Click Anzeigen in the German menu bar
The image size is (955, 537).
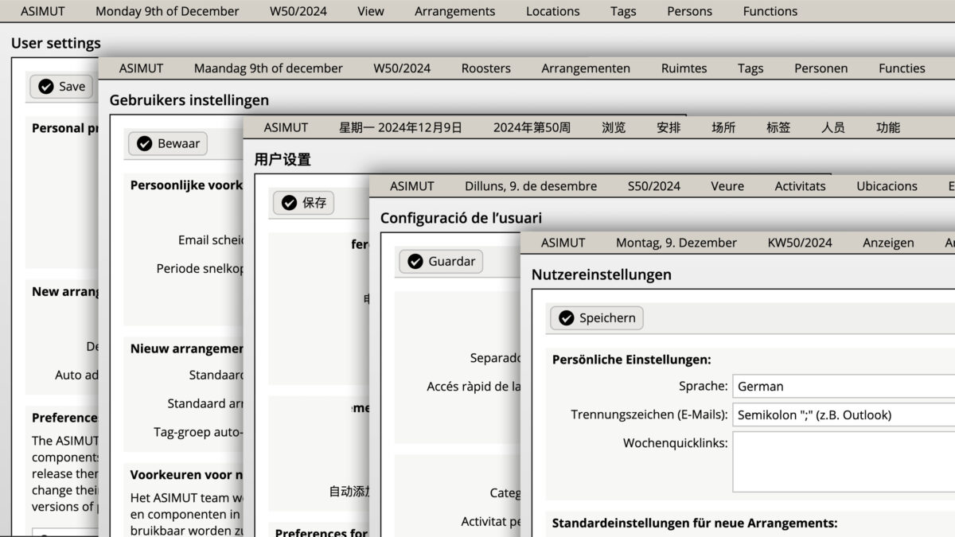coord(888,243)
